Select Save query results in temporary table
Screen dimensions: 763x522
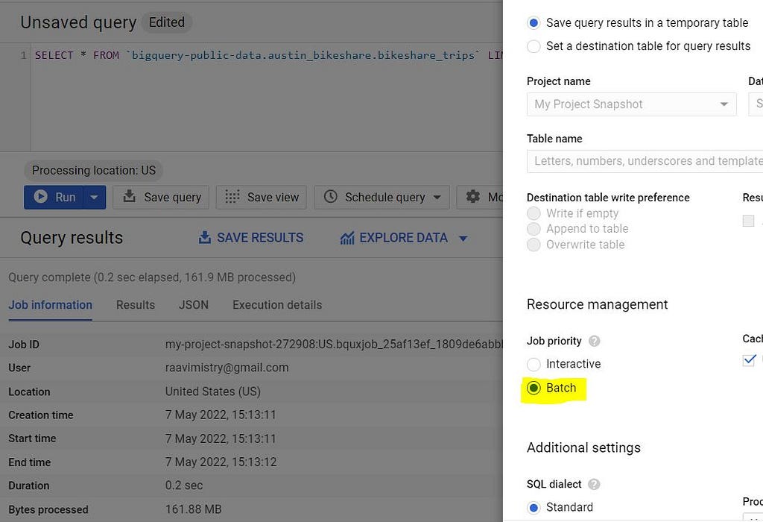pos(534,23)
